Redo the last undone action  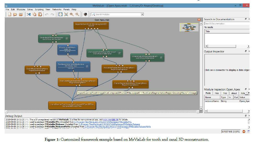pyautogui.click(x=52, y=14)
